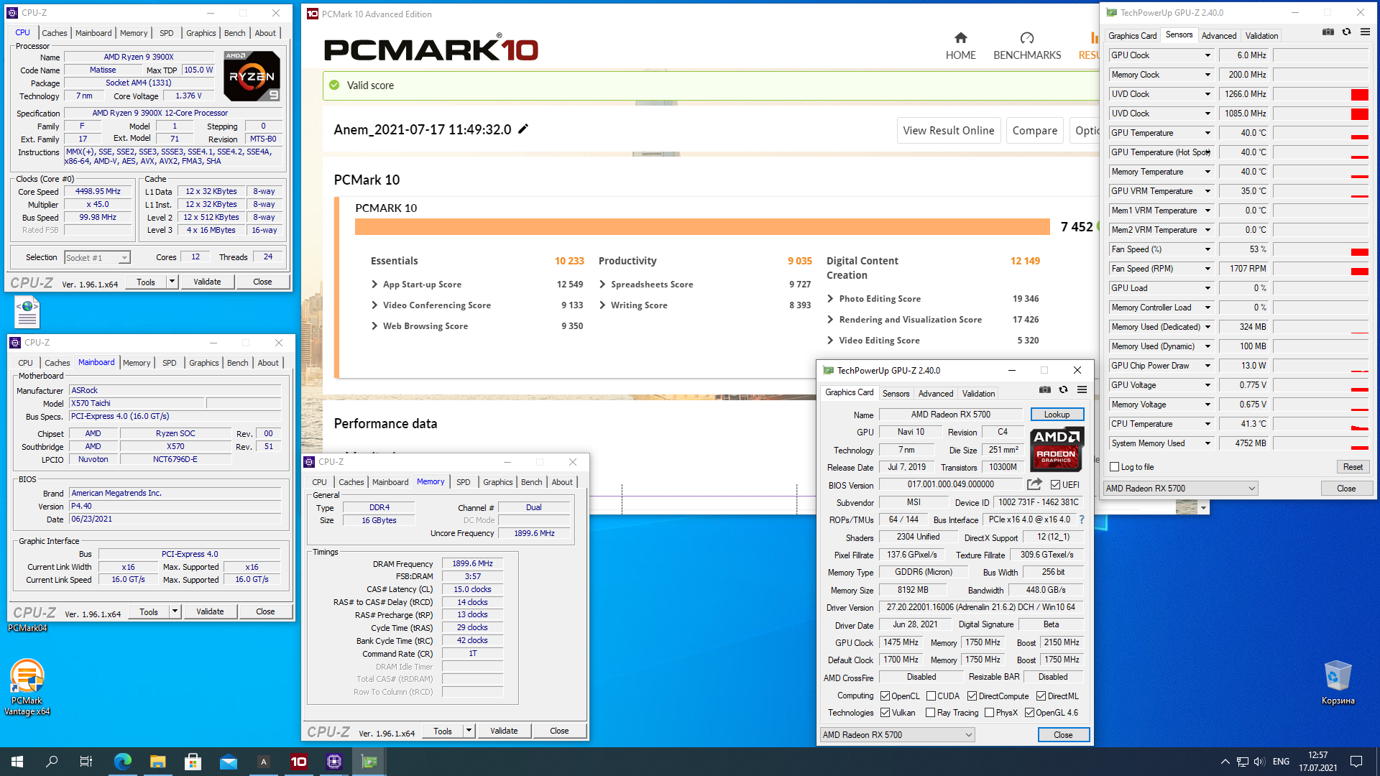Open File Explorer from taskbar
This screenshot has height=776, width=1380.
(158, 762)
